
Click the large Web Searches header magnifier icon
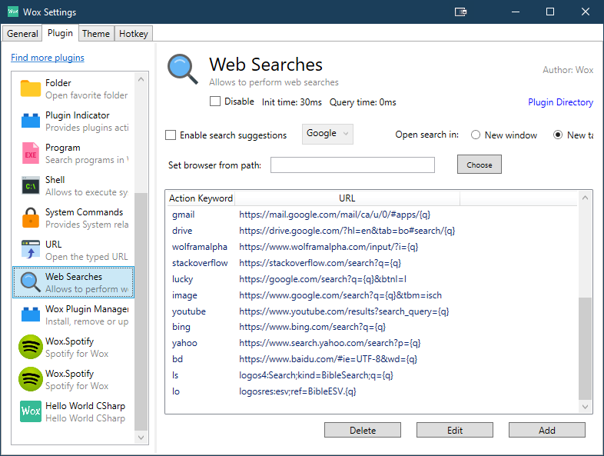183,69
